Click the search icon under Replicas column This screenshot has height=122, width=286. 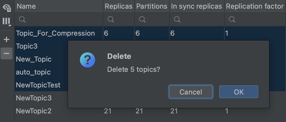click(111, 19)
